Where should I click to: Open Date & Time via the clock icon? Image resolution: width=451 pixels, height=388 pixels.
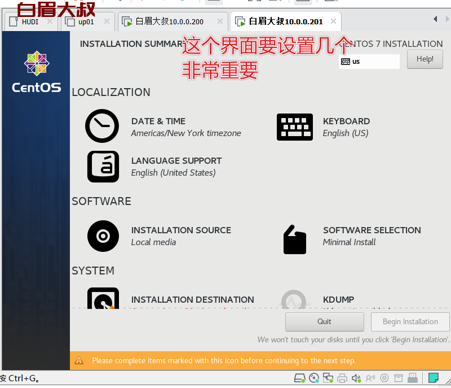[102, 126]
